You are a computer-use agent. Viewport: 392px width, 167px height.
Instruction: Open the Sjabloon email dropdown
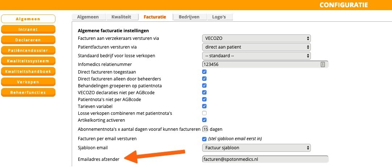tap(256, 148)
